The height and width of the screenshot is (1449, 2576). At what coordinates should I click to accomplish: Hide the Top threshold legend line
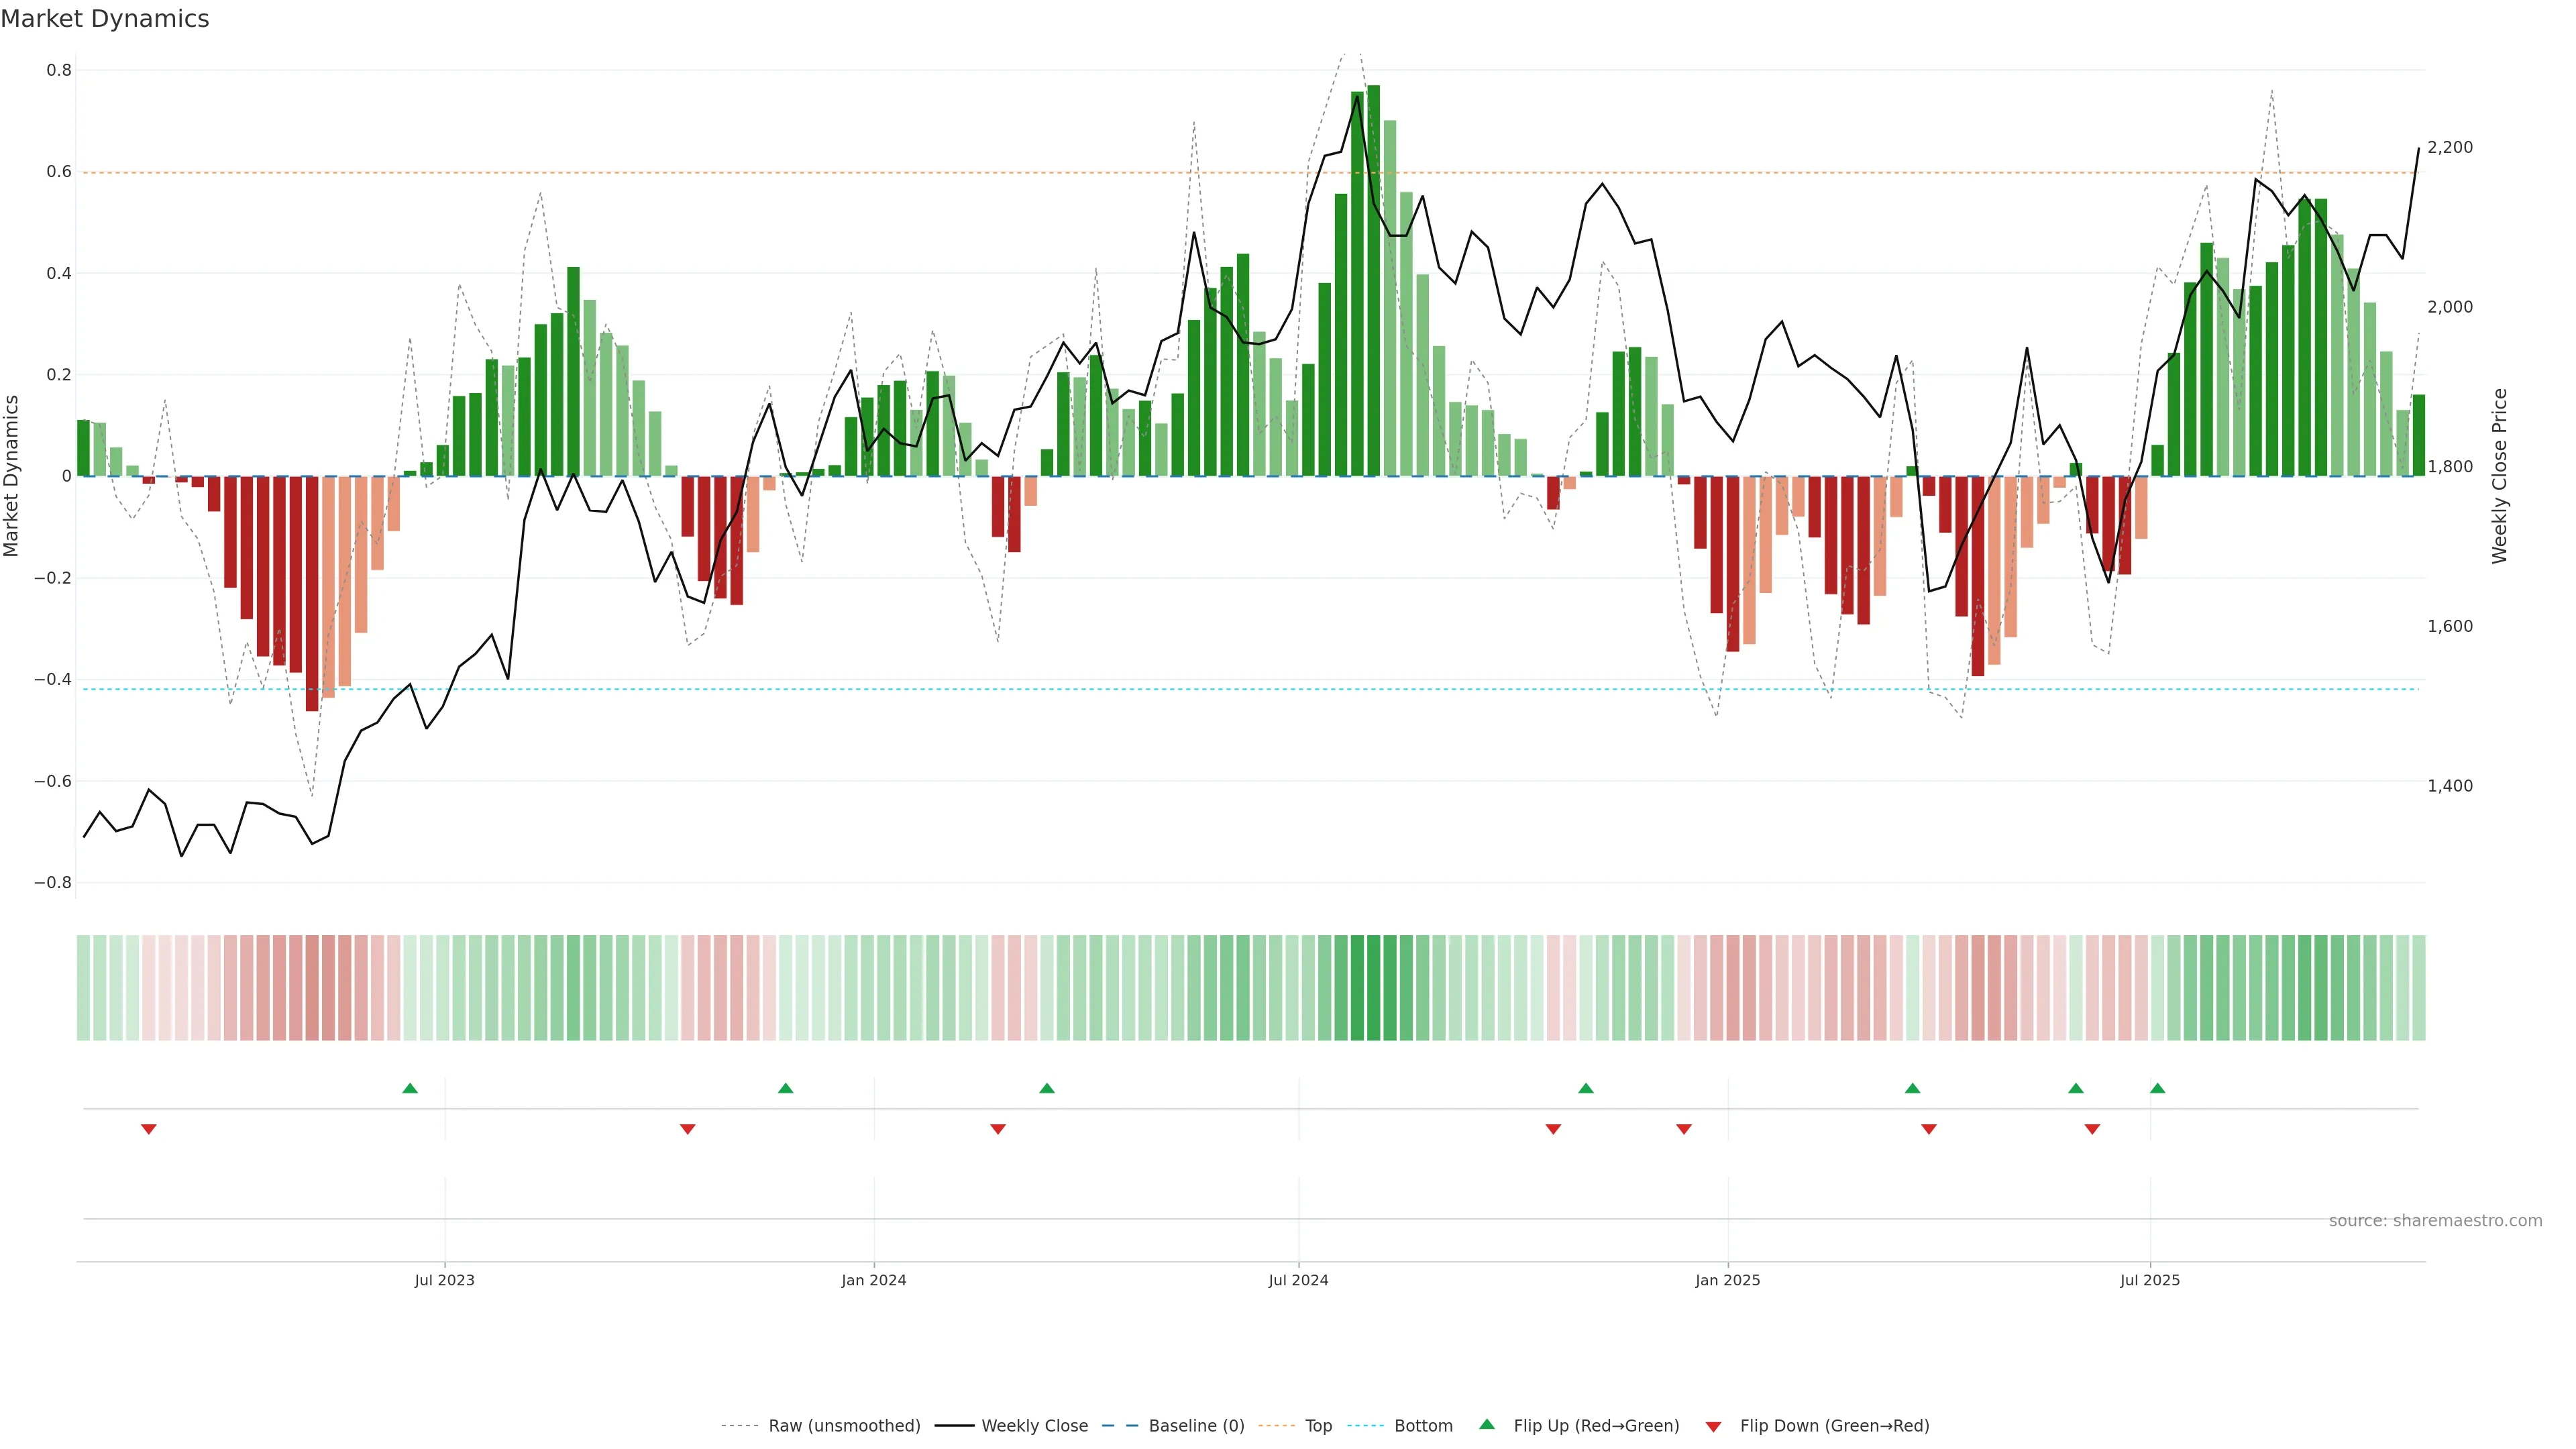[x=1318, y=1426]
